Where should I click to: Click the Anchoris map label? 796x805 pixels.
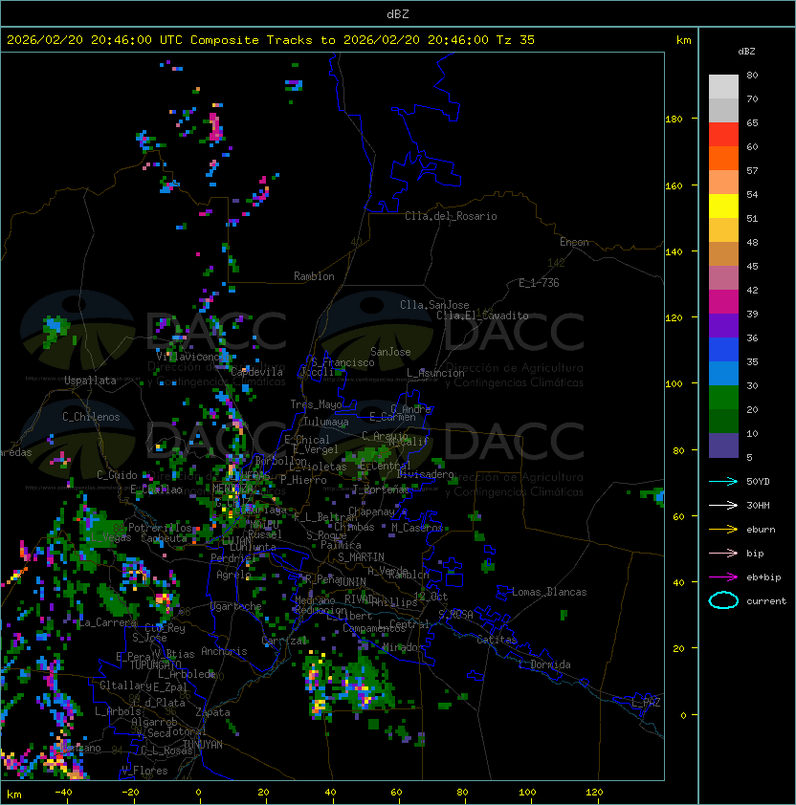tap(224, 651)
